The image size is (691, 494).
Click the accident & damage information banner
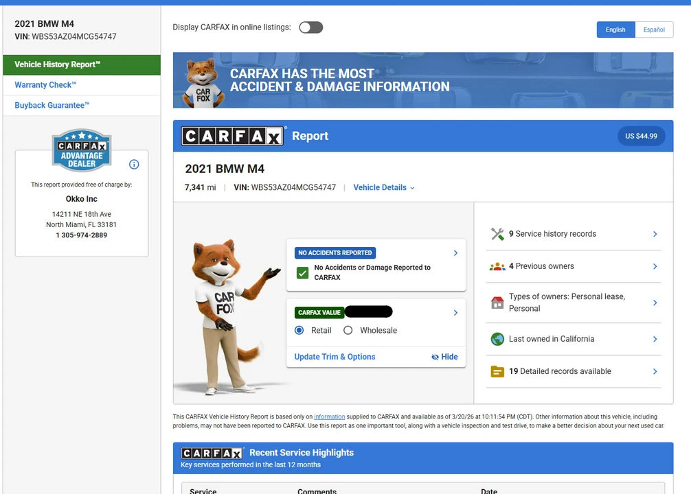point(423,80)
